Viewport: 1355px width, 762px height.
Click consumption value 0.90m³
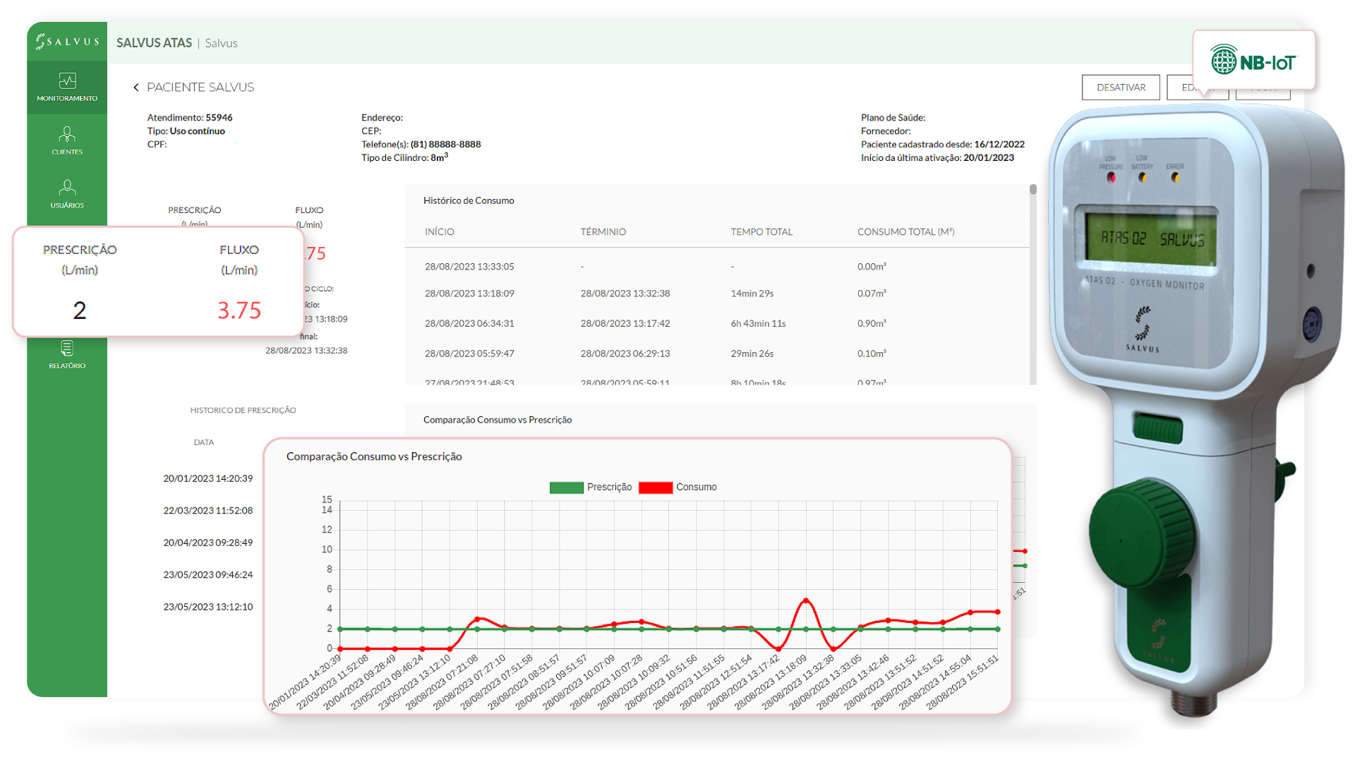click(x=872, y=323)
